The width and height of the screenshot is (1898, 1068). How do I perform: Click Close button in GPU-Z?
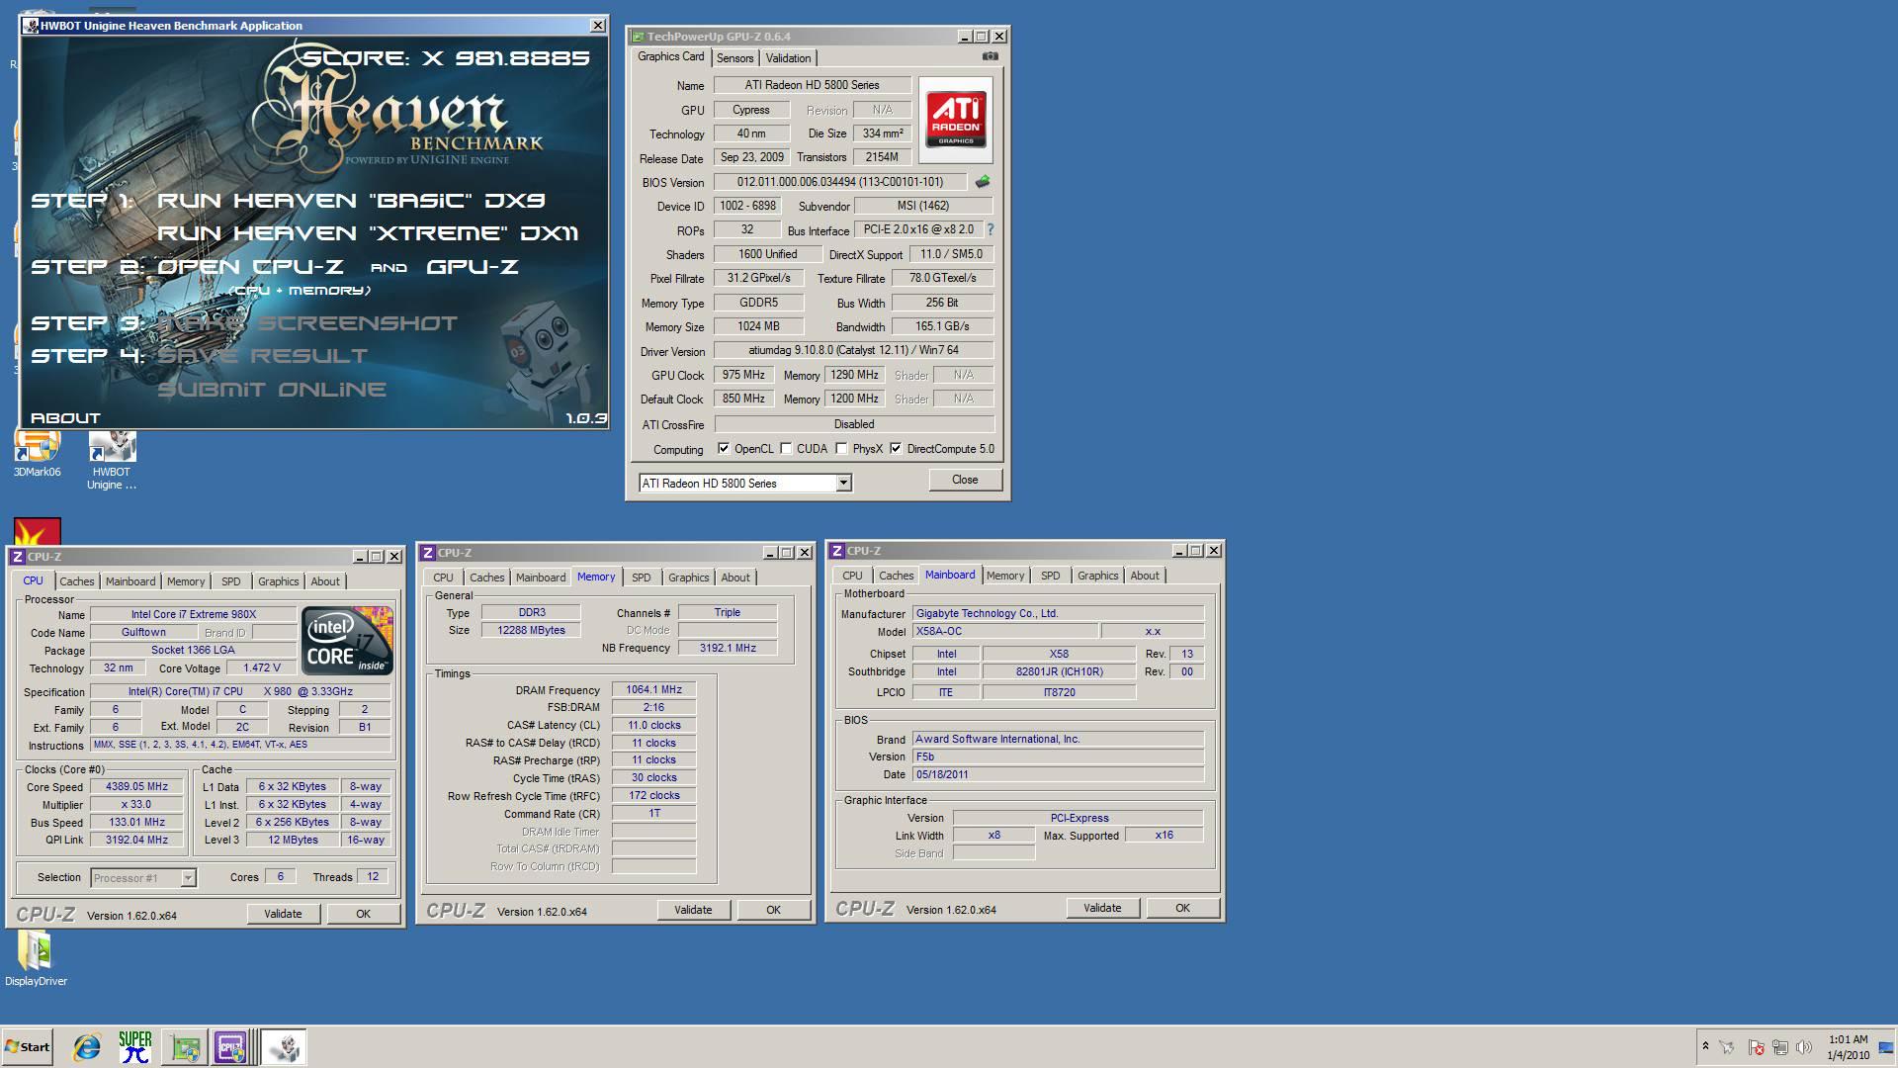pyautogui.click(x=965, y=480)
